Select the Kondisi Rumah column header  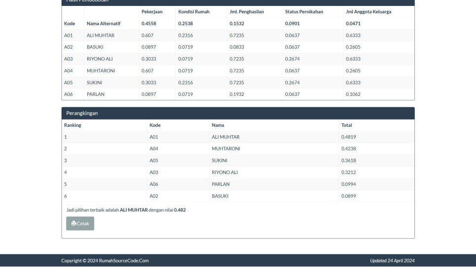[194, 12]
